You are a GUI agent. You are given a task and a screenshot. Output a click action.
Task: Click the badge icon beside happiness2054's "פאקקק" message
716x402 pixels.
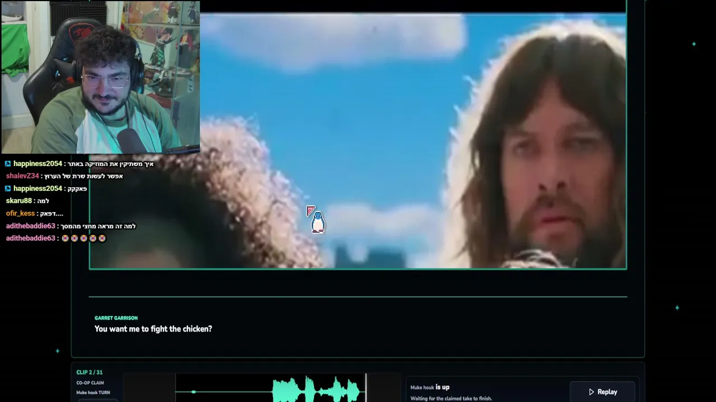[x=8, y=189]
